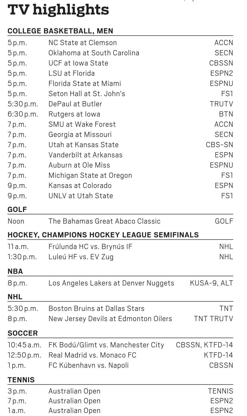Select the College Basketball, Men heading
Viewport: 247px width, 416px height.
[x=60, y=31]
